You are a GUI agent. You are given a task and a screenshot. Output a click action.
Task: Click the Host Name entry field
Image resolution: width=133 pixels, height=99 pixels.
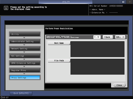[97, 49]
